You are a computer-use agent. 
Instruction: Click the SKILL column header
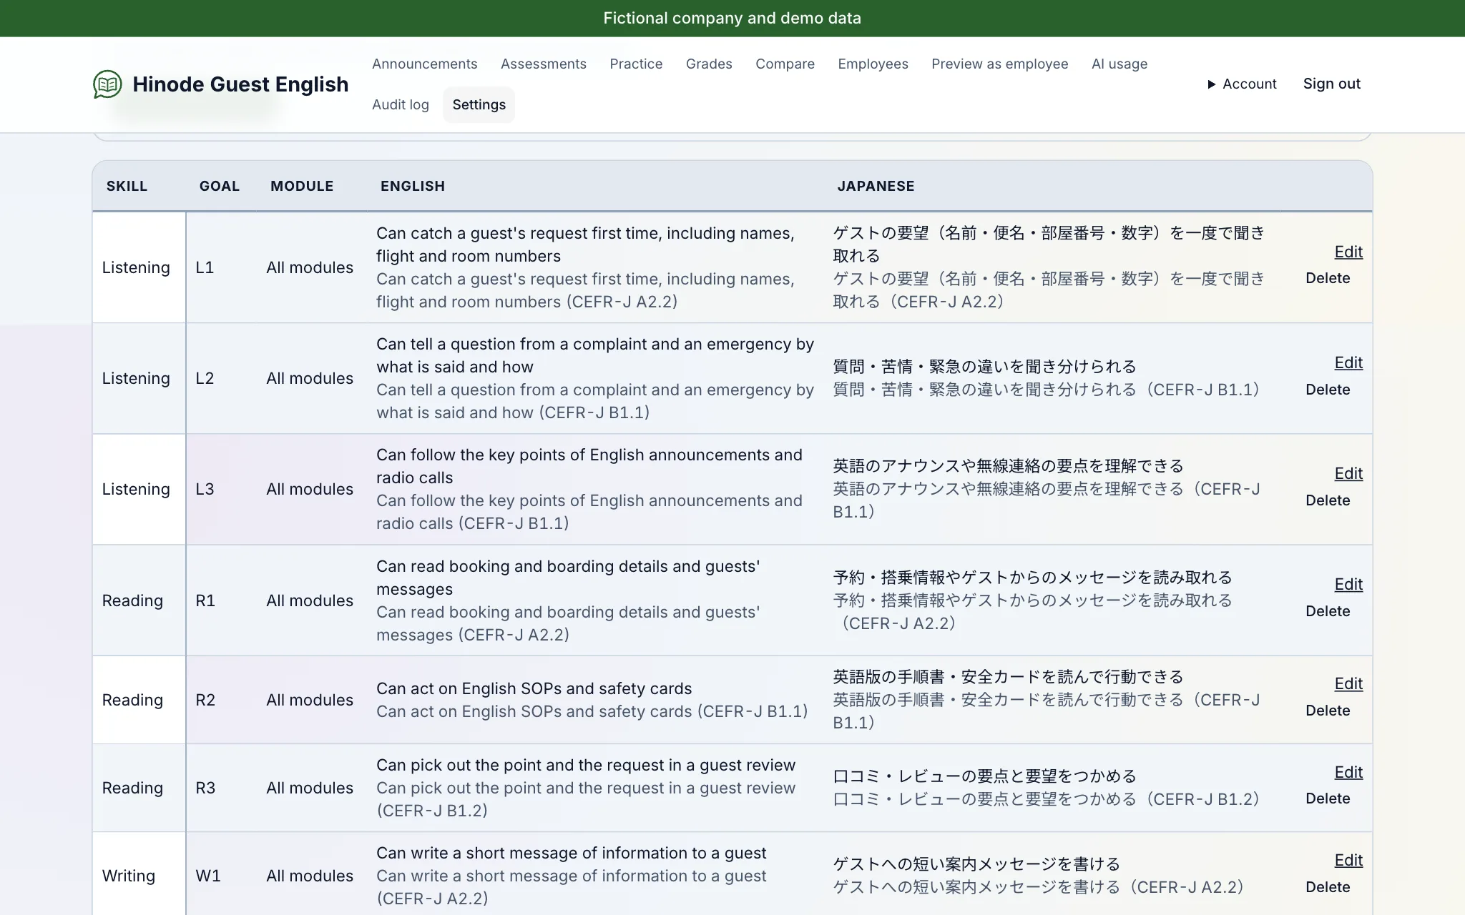127,186
